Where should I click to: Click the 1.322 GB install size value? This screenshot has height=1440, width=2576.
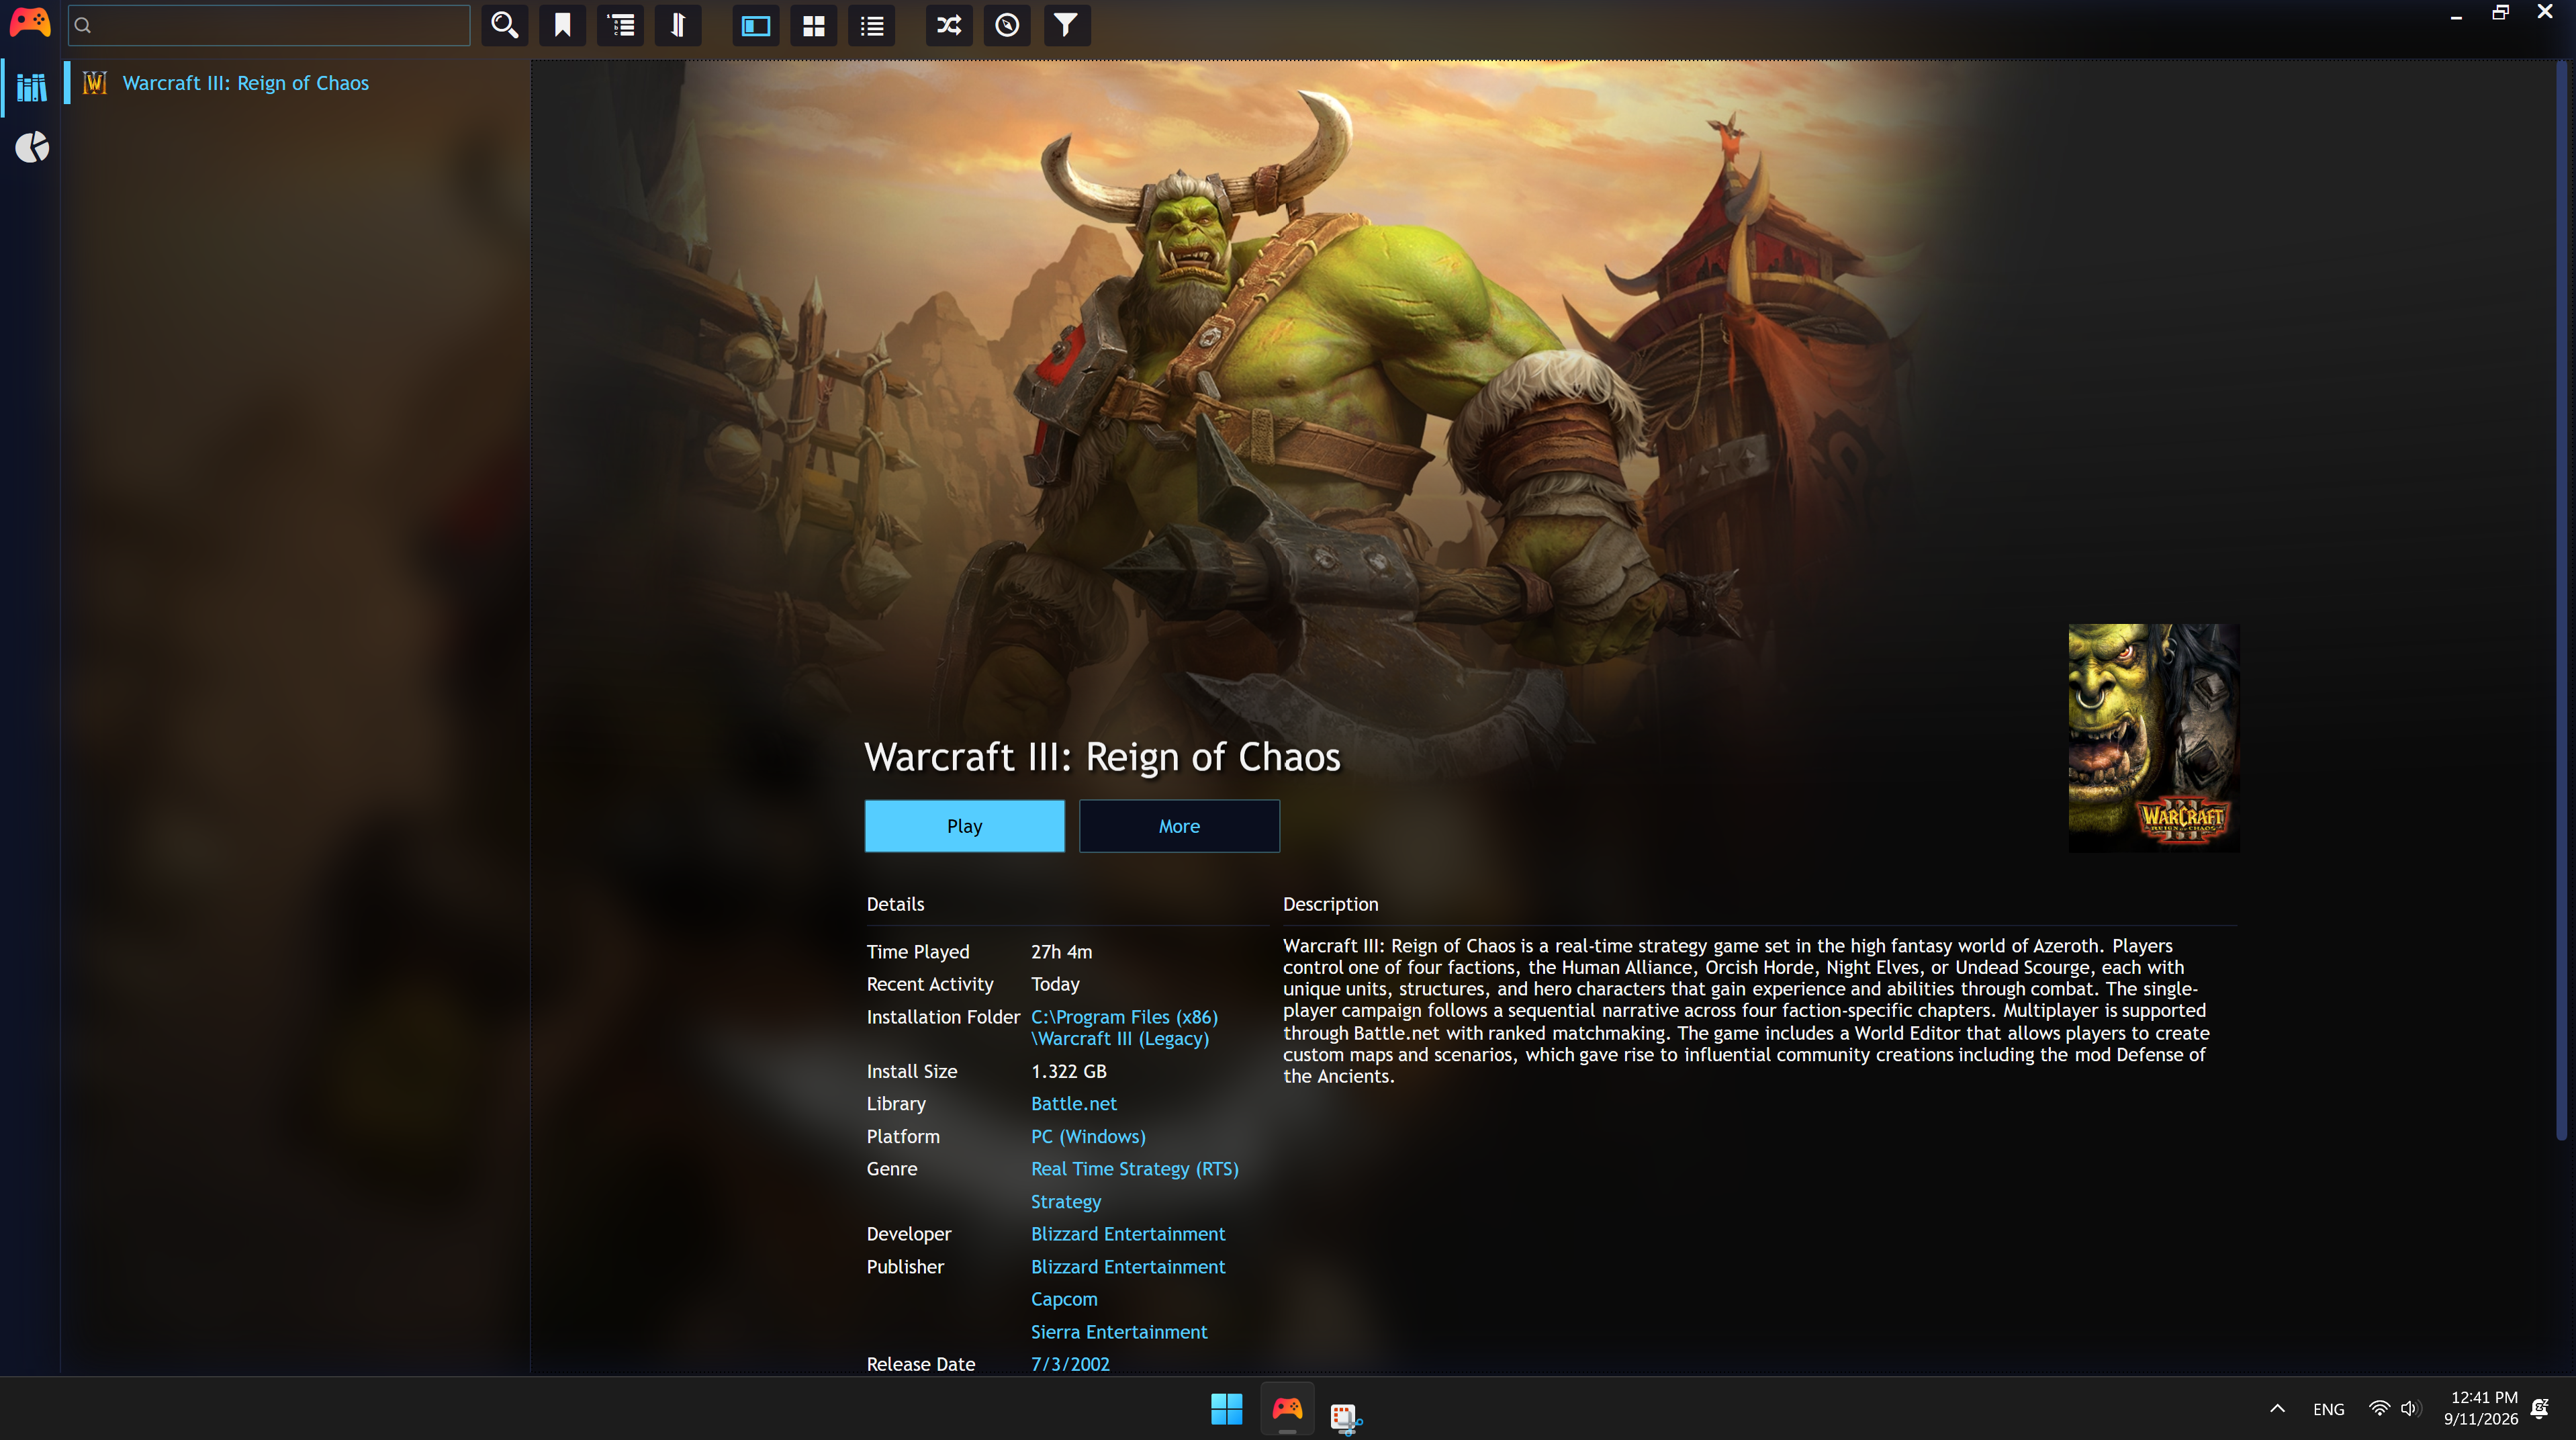coord(1068,1071)
